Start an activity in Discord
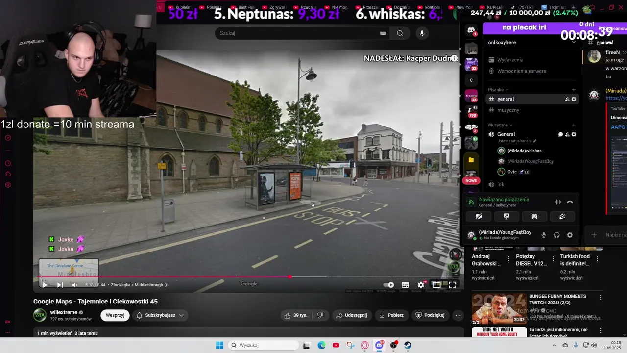The height and width of the screenshot is (353, 627). tap(534, 216)
